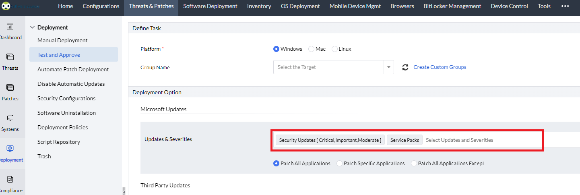580x195 pixels.
Task: Click the refresh groups icon
Action: [x=405, y=67]
